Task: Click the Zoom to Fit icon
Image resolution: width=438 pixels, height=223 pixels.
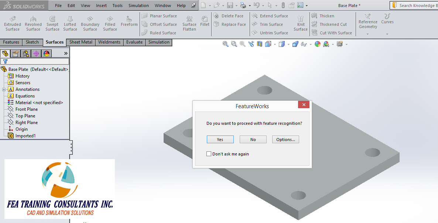Action: point(225,44)
